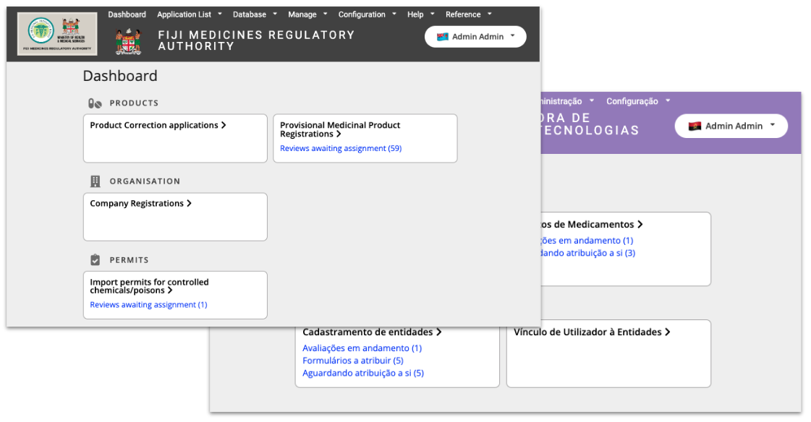The width and height of the screenshot is (811, 422).
Task: Click Formulários a atribuir (5) link
Action: tap(353, 361)
